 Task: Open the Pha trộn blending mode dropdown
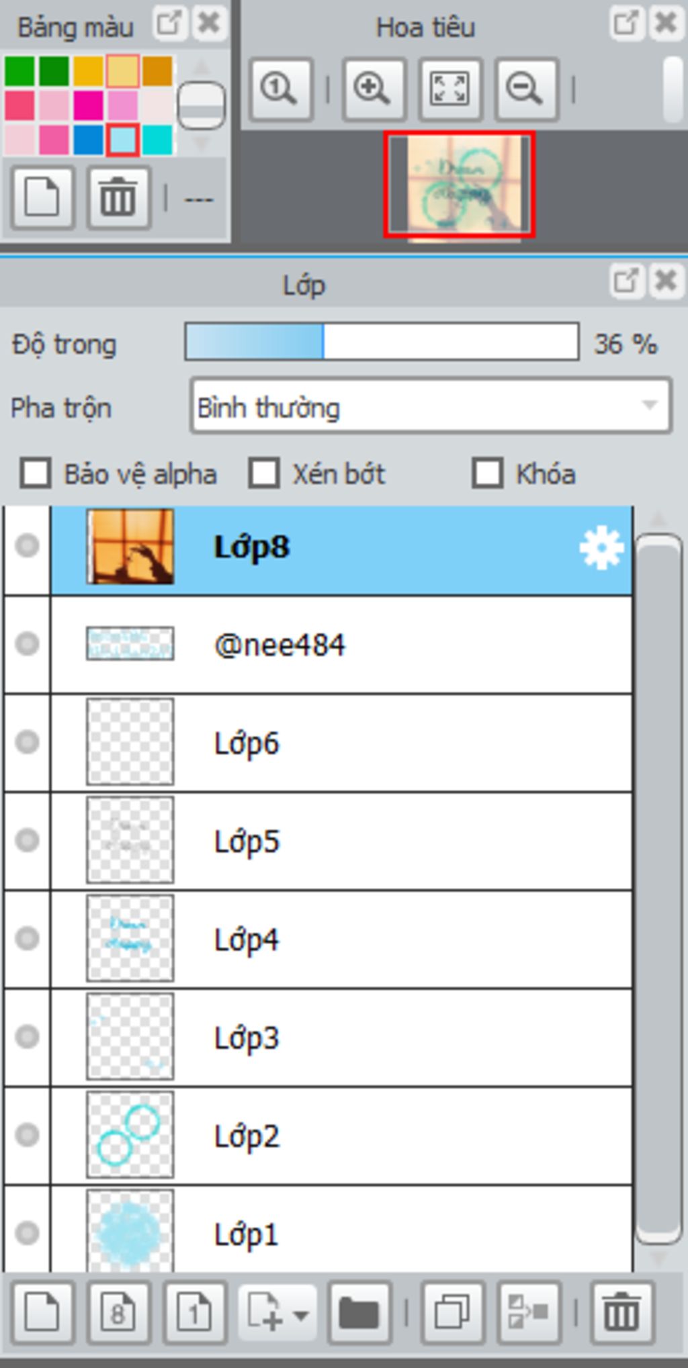pos(431,406)
